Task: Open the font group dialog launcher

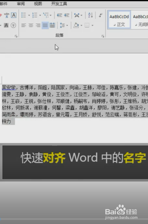Action: click(16, 36)
